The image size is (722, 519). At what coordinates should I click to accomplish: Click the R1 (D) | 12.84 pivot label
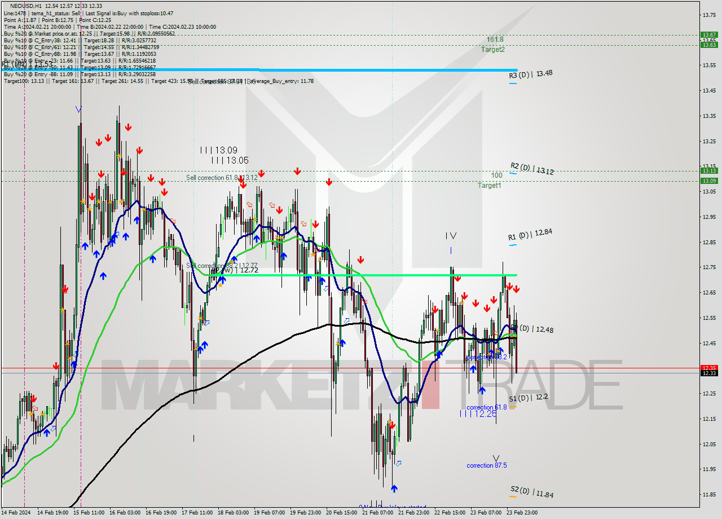(530, 234)
